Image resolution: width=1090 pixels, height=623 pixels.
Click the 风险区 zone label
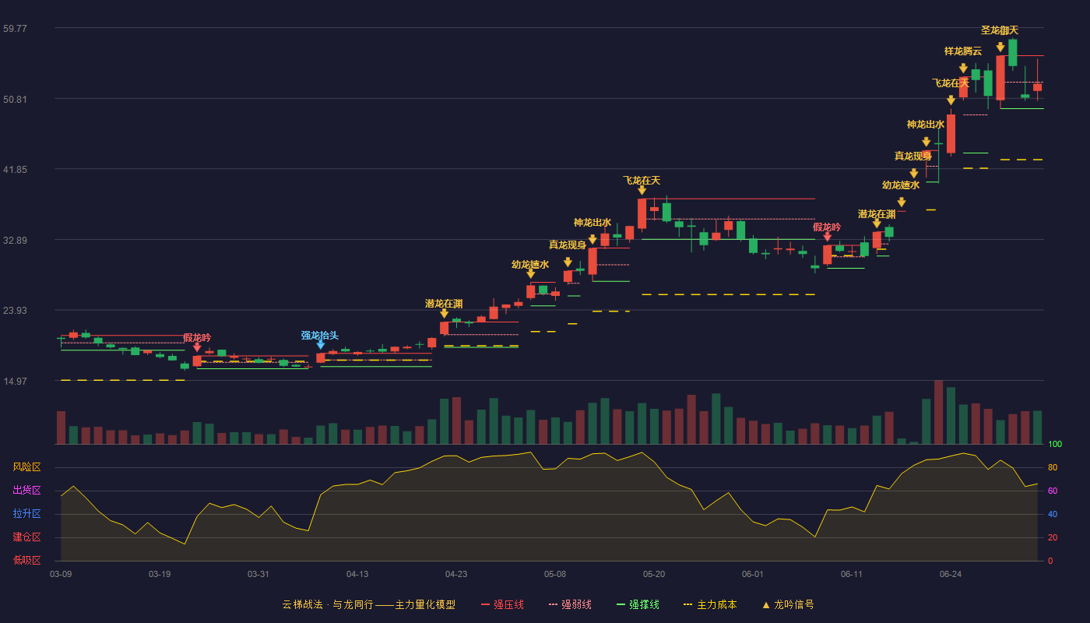(27, 467)
